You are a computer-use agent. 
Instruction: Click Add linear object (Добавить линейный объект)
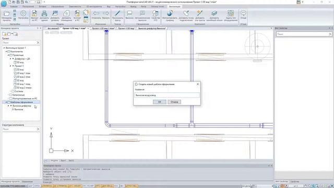(x=214, y=16)
